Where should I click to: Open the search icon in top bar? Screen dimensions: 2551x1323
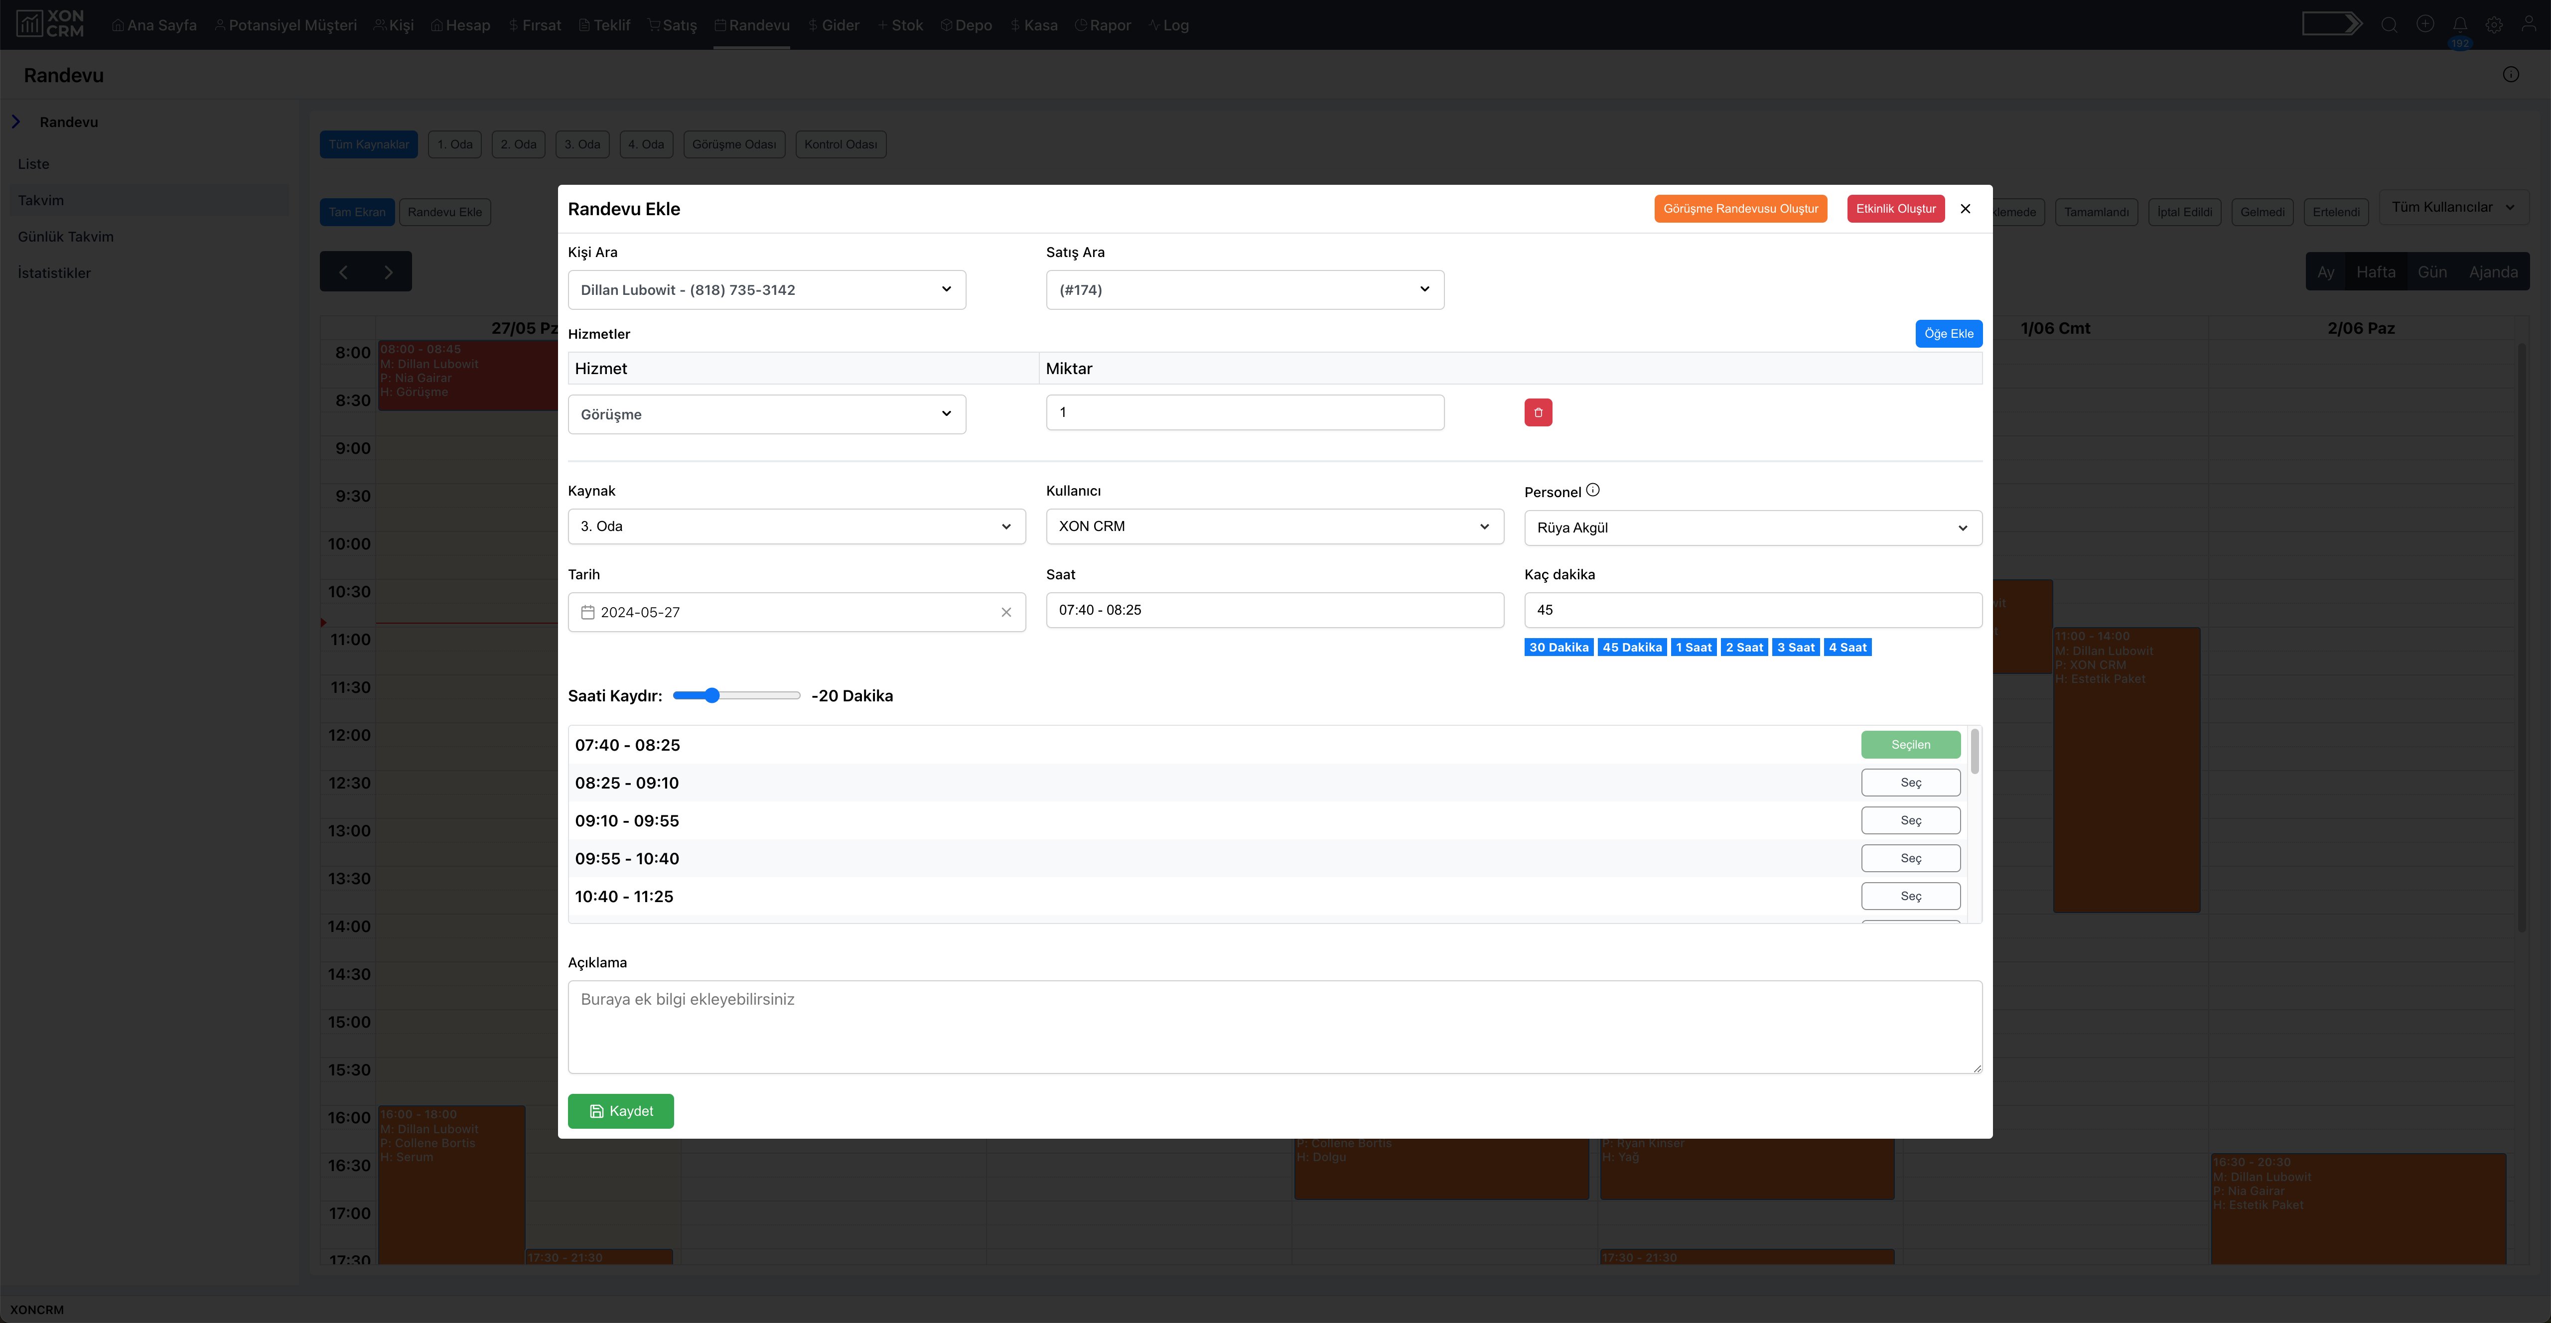2390,25
